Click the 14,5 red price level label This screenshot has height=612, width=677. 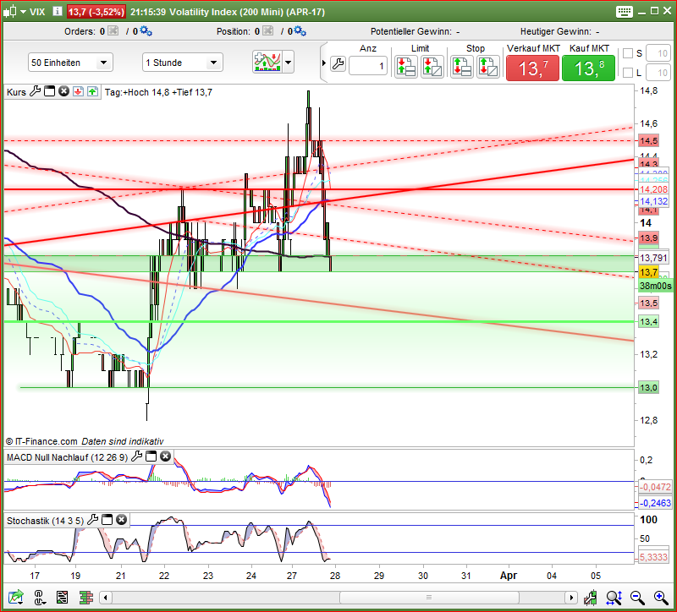648,140
